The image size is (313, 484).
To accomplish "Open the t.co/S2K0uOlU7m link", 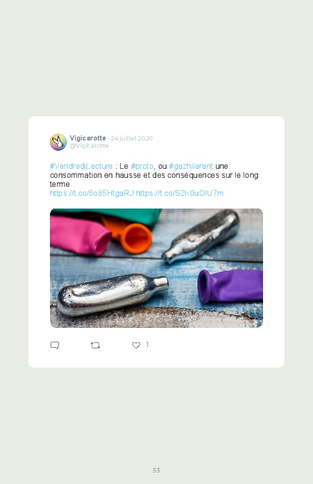I will point(180,193).
